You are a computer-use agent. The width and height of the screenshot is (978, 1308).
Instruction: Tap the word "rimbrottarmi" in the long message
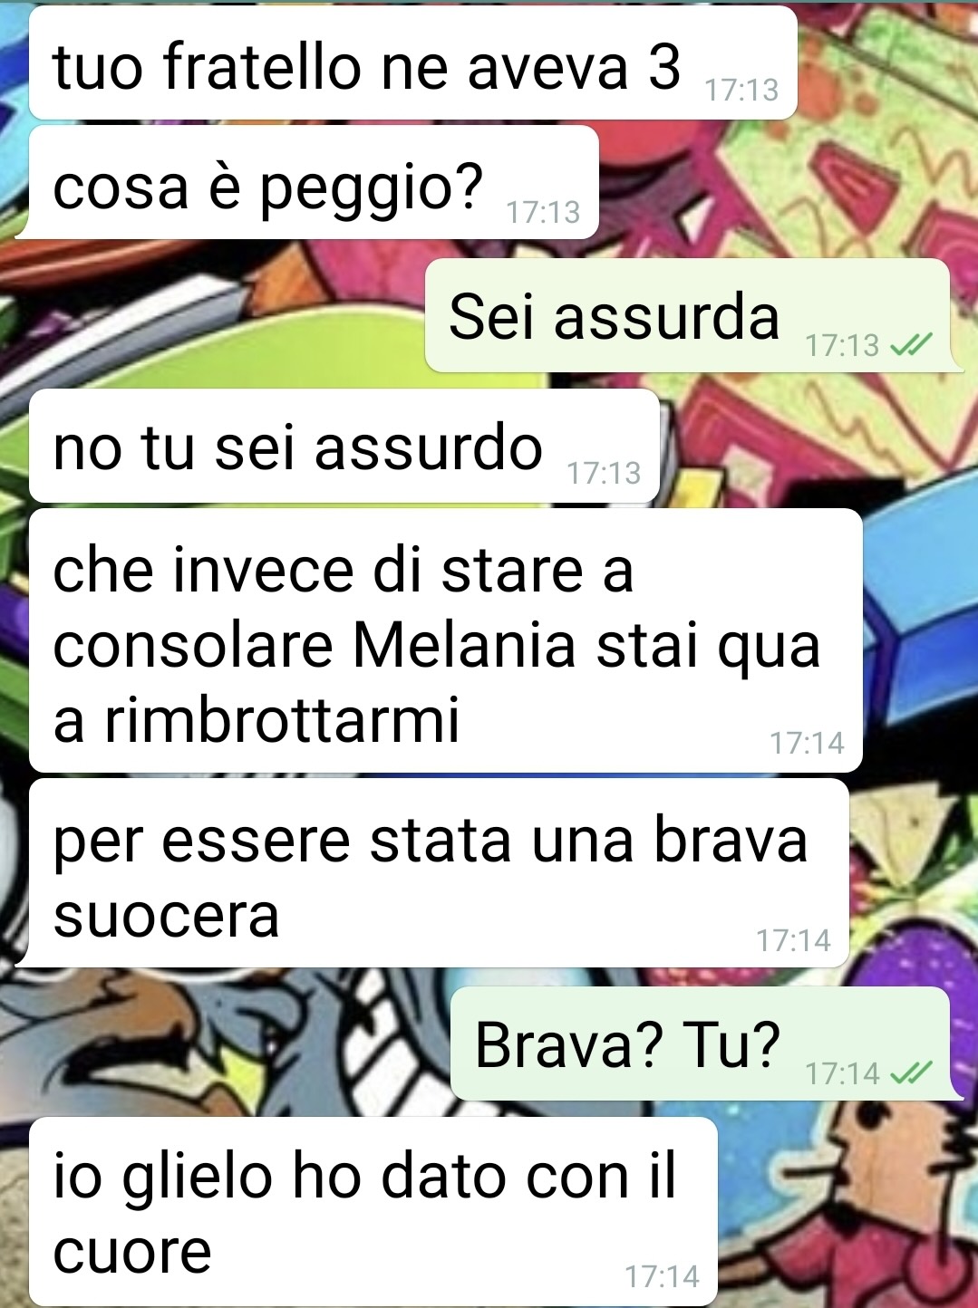(282, 719)
